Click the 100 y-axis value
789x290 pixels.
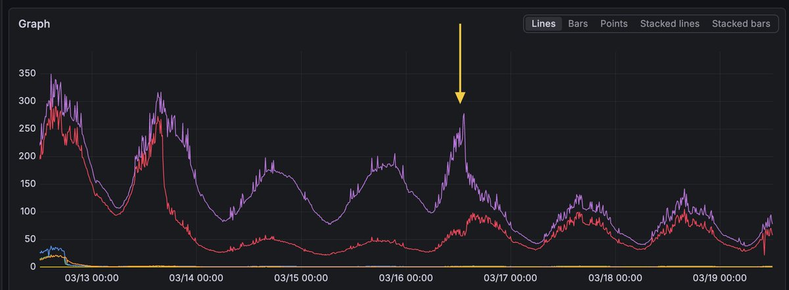tap(26, 211)
